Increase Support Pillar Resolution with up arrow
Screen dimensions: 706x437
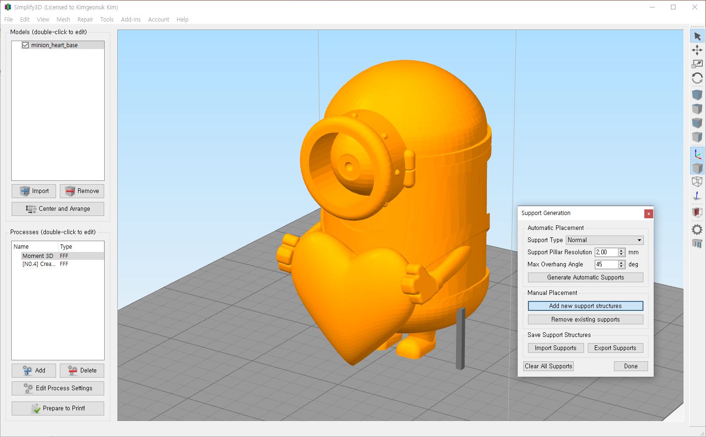tap(621, 250)
